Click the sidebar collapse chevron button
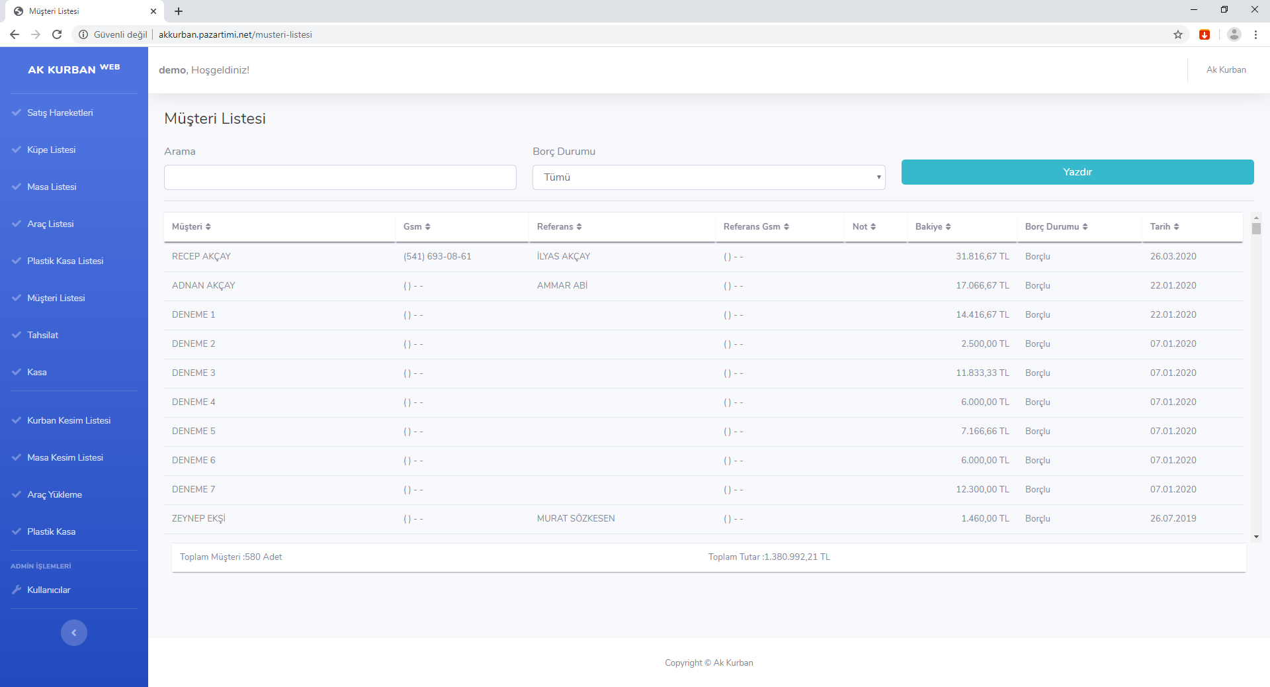Image resolution: width=1270 pixels, height=687 pixels. tap(74, 633)
